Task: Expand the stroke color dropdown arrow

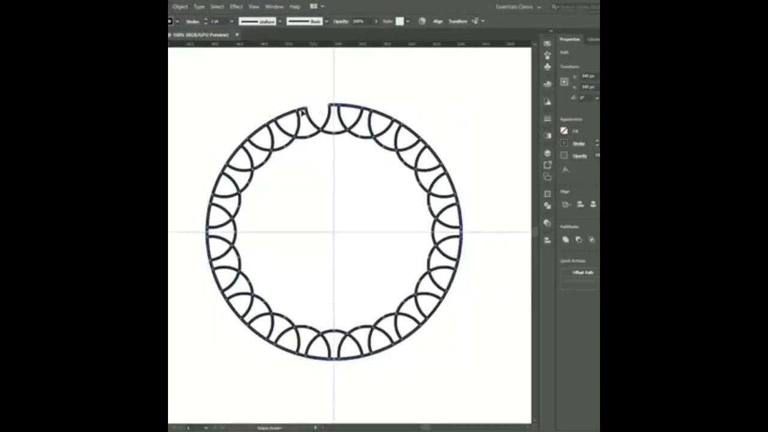Action: 177,22
